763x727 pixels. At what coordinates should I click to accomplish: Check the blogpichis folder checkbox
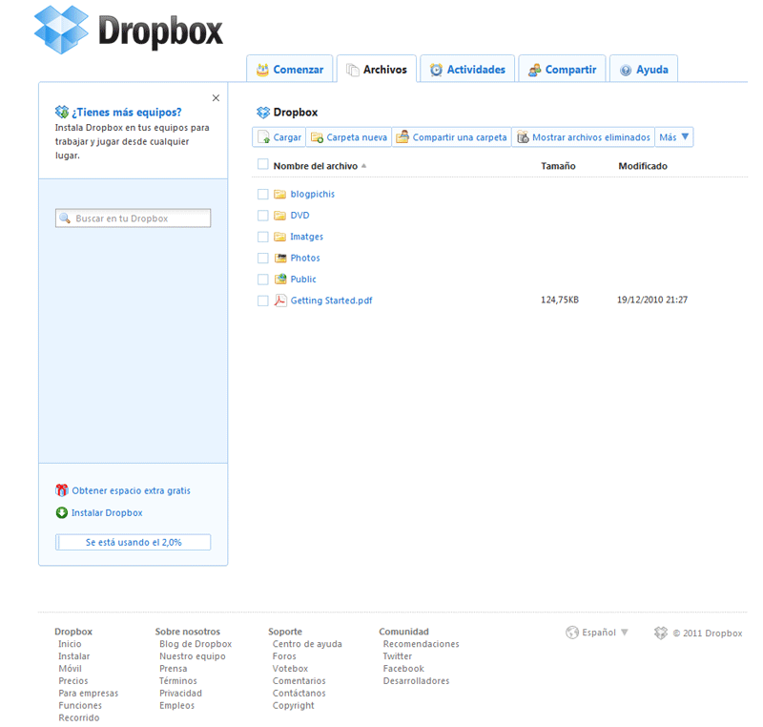263,195
